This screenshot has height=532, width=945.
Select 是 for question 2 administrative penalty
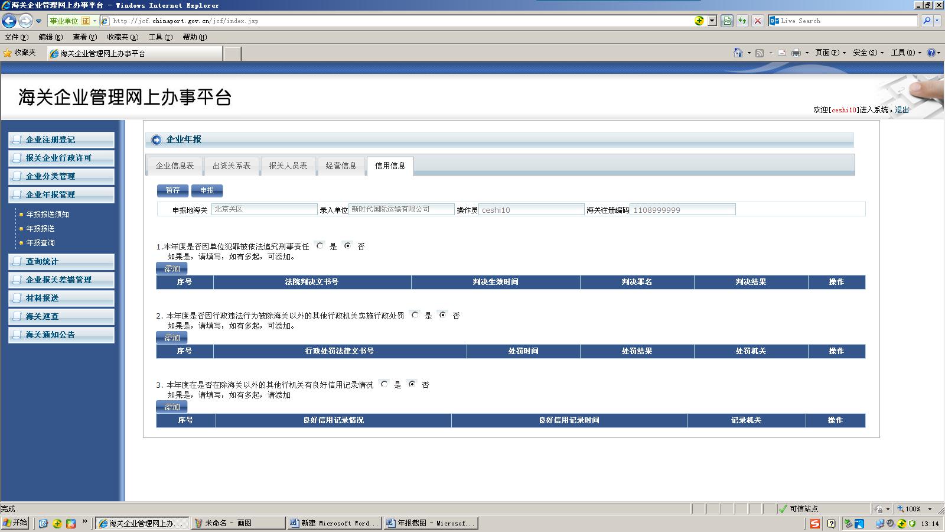pos(415,315)
